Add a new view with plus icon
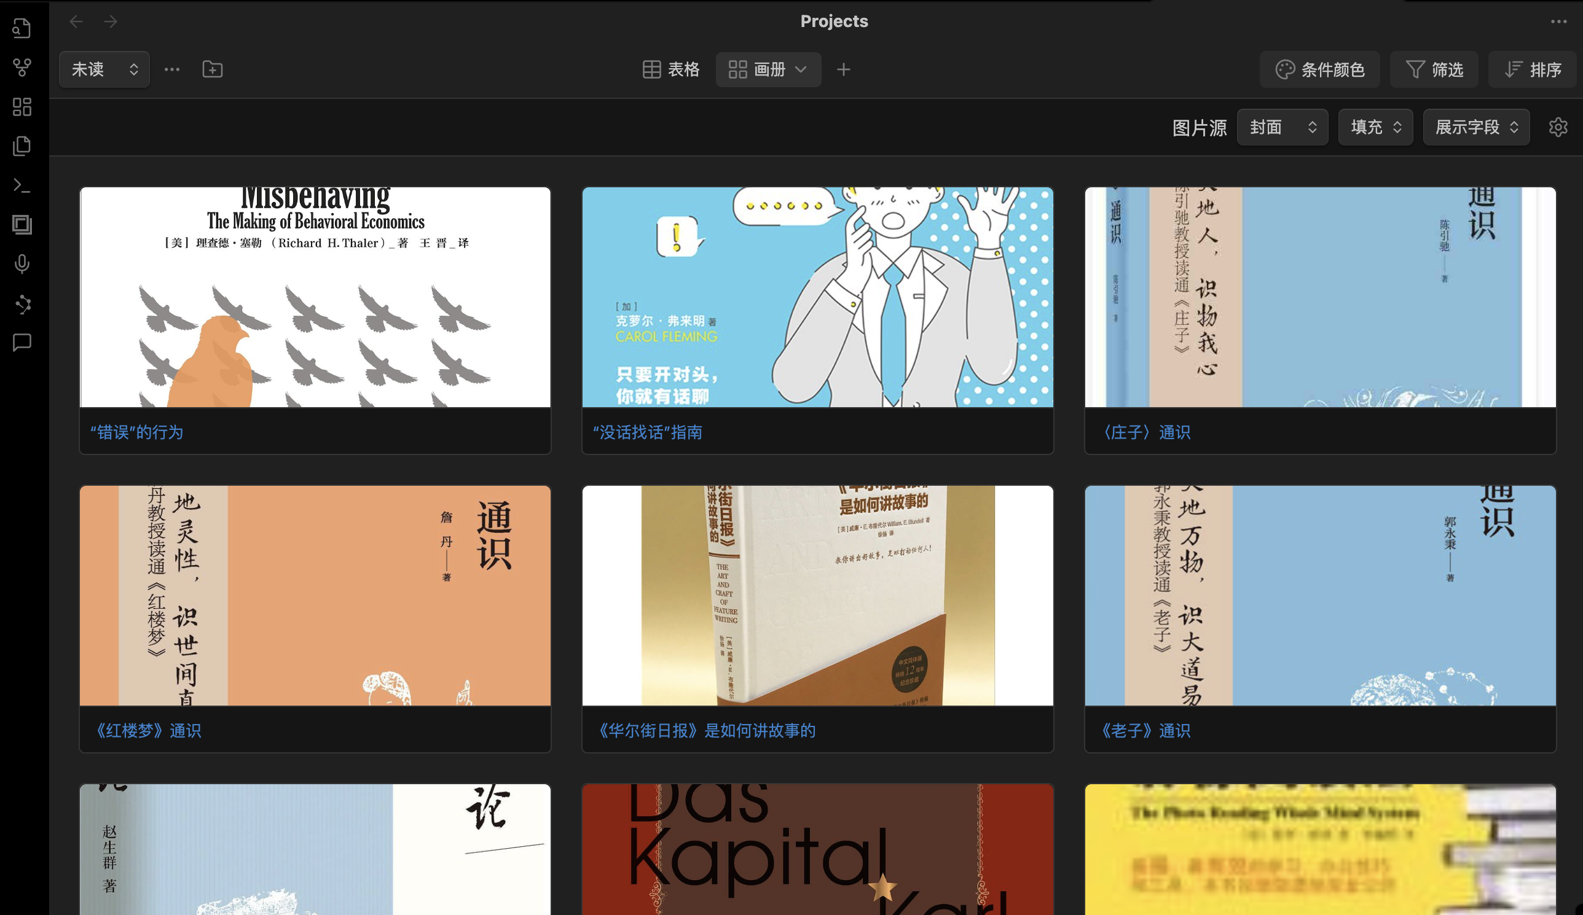Image resolution: width=1583 pixels, height=915 pixels. point(844,69)
